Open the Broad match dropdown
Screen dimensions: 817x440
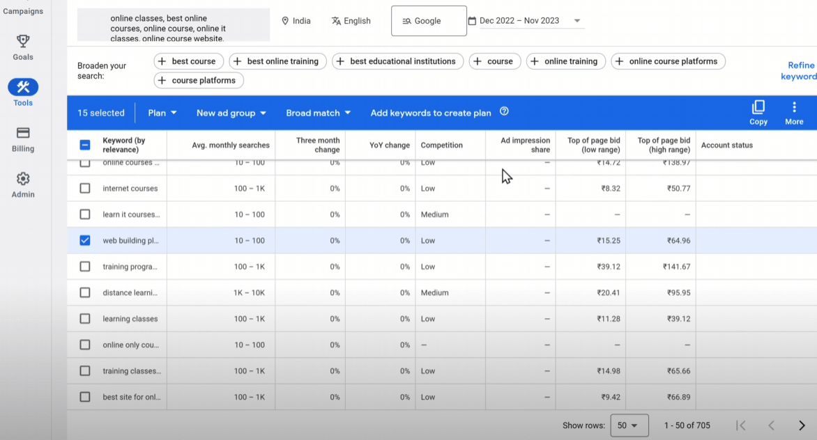pos(318,113)
